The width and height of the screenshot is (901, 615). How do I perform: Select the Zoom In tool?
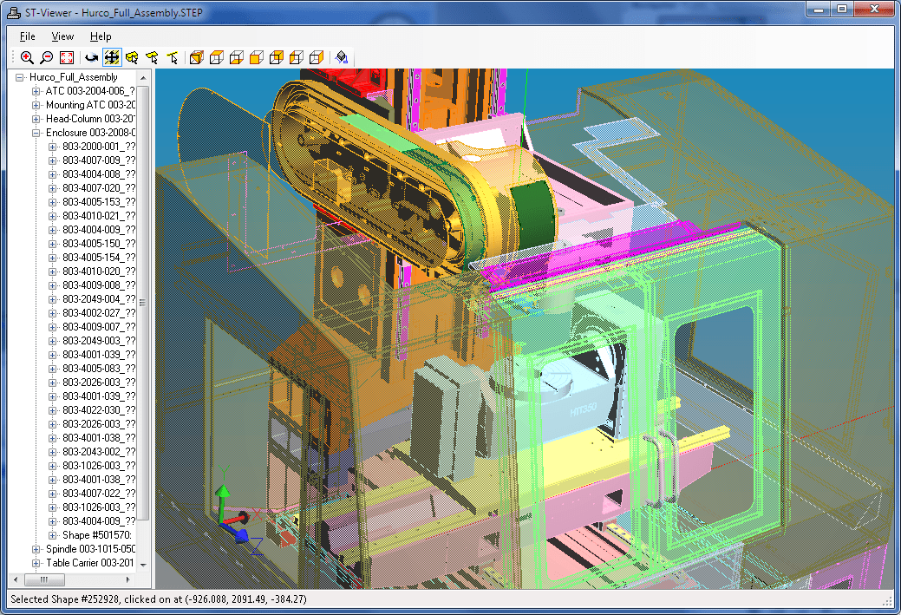(x=26, y=57)
